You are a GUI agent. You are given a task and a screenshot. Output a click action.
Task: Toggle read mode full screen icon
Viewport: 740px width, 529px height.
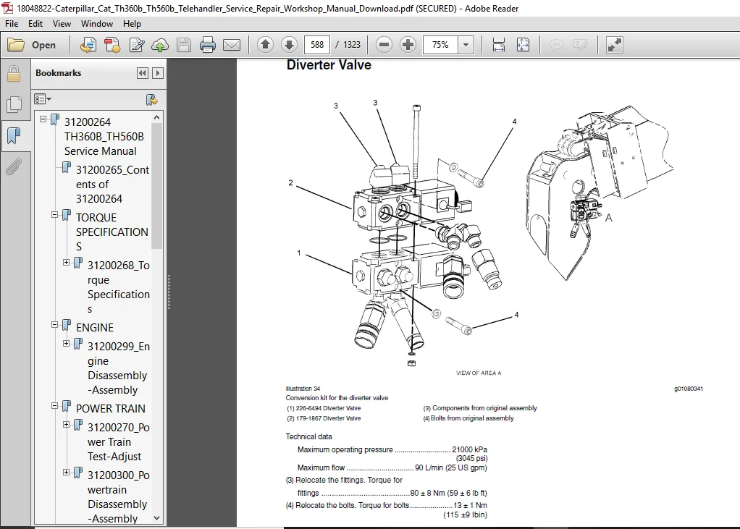pyautogui.click(x=614, y=45)
